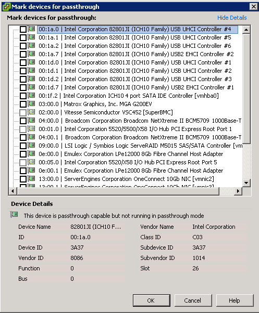The image size is (259, 313).
Task: Click the passthrough status icon in Device Details
Action: 14,215
